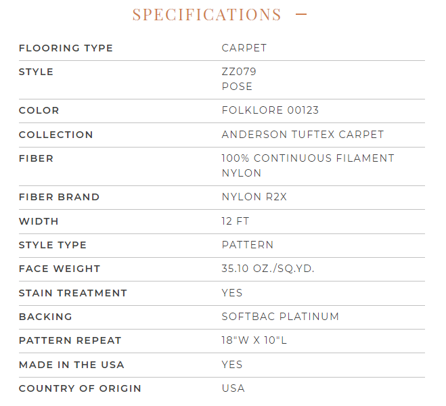Select the 100% CONTINUOUS FILAMENT text
446x406 pixels.
308,158
